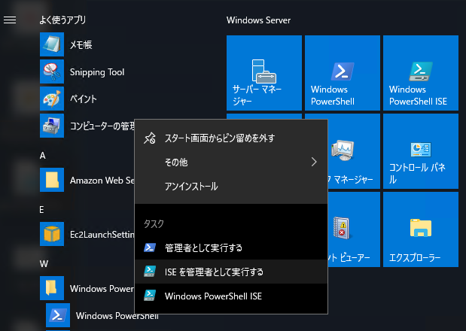This screenshot has width=466, height=331.
Task: Select スタート画面からピン留めを外す
Action: pos(231,138)
